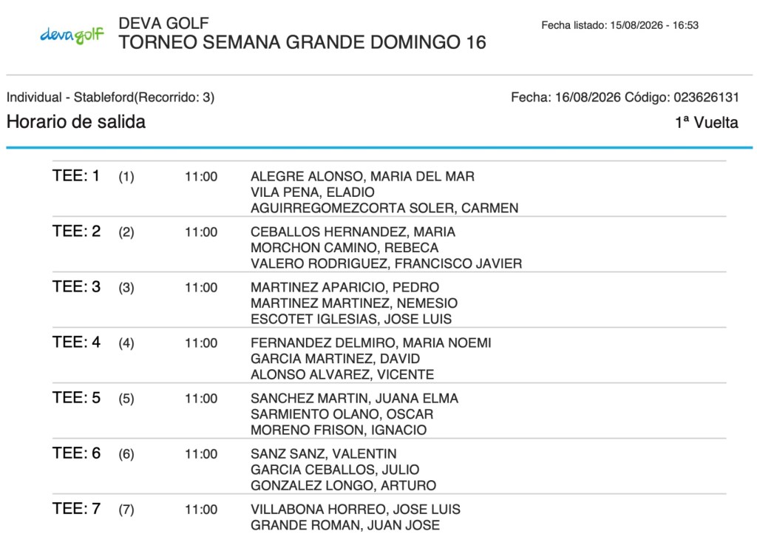This screenshot has width=757, height=557.
Task: Click Individual - Stableford(Recorrido: 3) text
Action: (111, 97)
